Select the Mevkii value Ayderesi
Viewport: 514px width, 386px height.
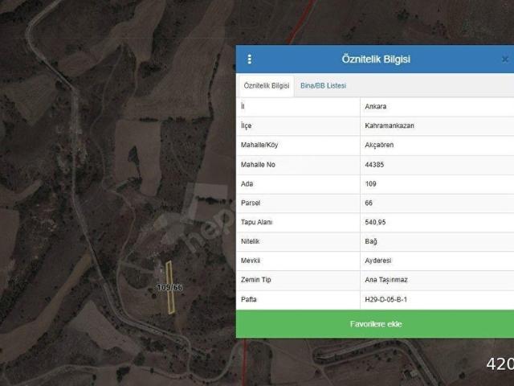pos(378,261)
